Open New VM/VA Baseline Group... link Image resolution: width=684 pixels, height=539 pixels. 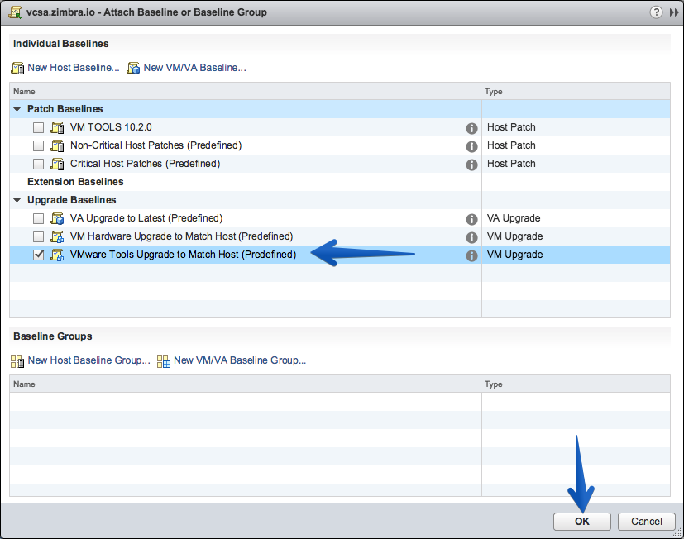240,360
